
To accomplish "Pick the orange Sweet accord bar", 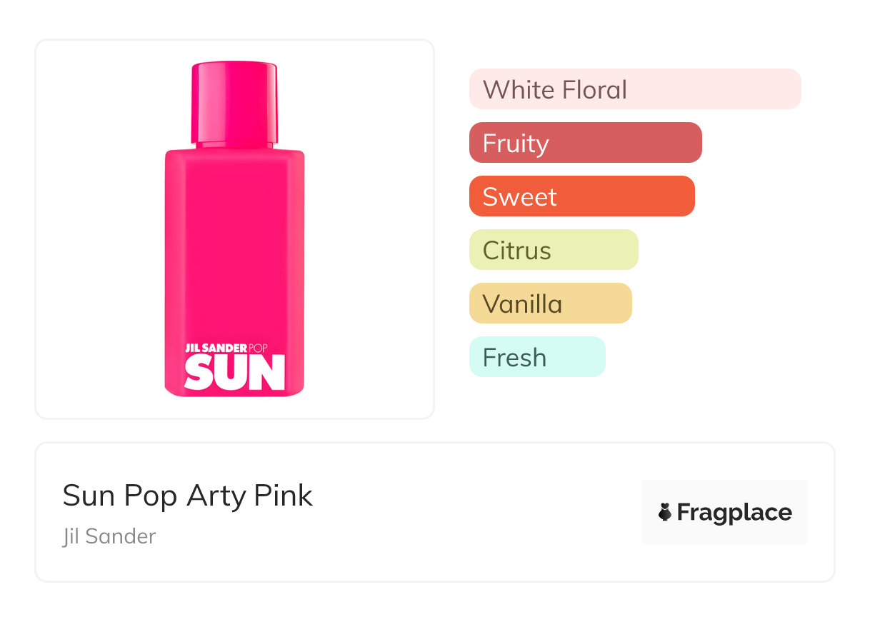I will (581, 196).
